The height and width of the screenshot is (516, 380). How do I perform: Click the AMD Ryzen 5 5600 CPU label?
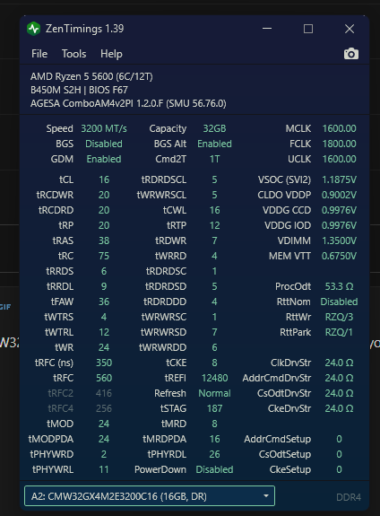(x=91, y=76)
